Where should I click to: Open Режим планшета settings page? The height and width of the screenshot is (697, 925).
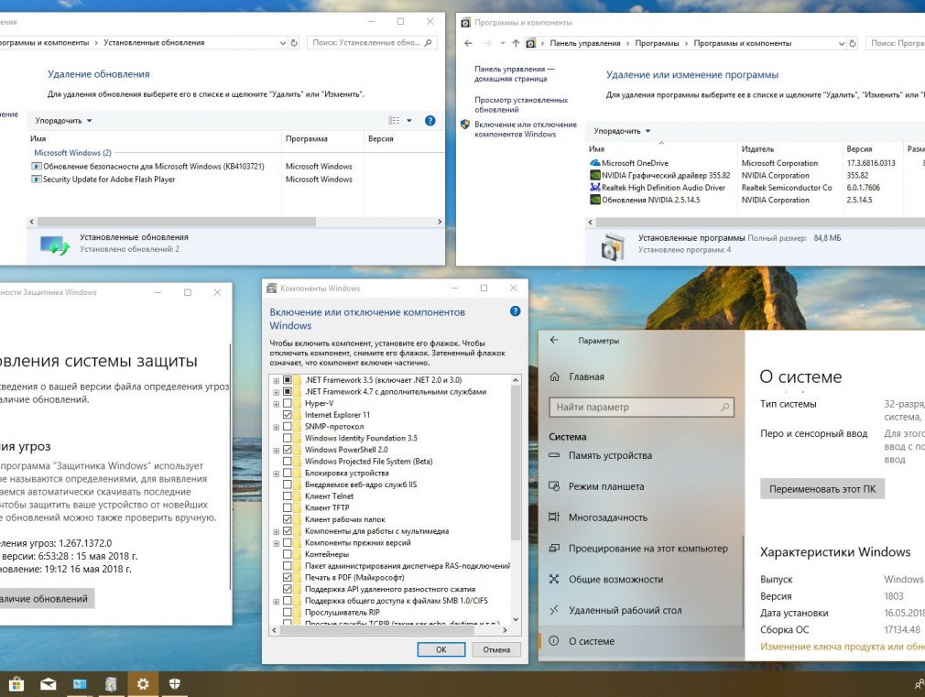(x=596, y=486)
